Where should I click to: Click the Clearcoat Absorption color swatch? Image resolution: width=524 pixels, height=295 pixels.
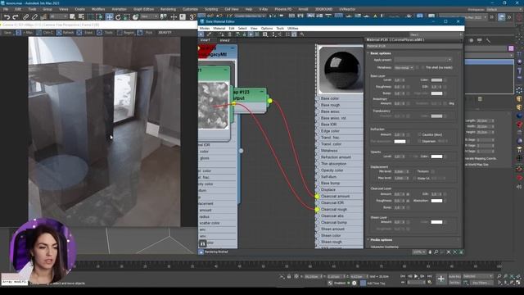[436, 201]
